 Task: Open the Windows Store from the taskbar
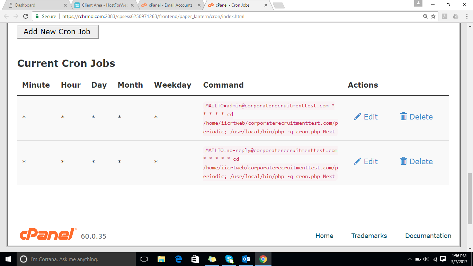[x=195, y=259]
